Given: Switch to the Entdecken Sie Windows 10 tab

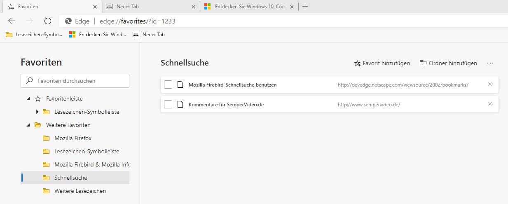Looking at the screenshot, I should [245, 7].
